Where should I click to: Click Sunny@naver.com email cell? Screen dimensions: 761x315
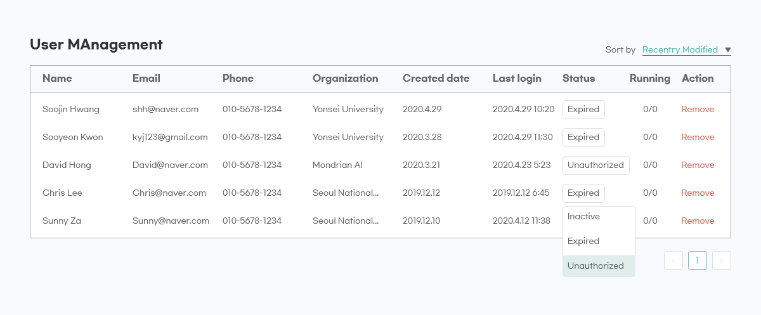171,221
